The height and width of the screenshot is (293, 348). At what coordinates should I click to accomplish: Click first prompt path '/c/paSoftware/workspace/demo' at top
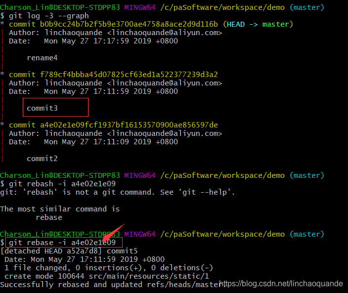tap(222, 7)
